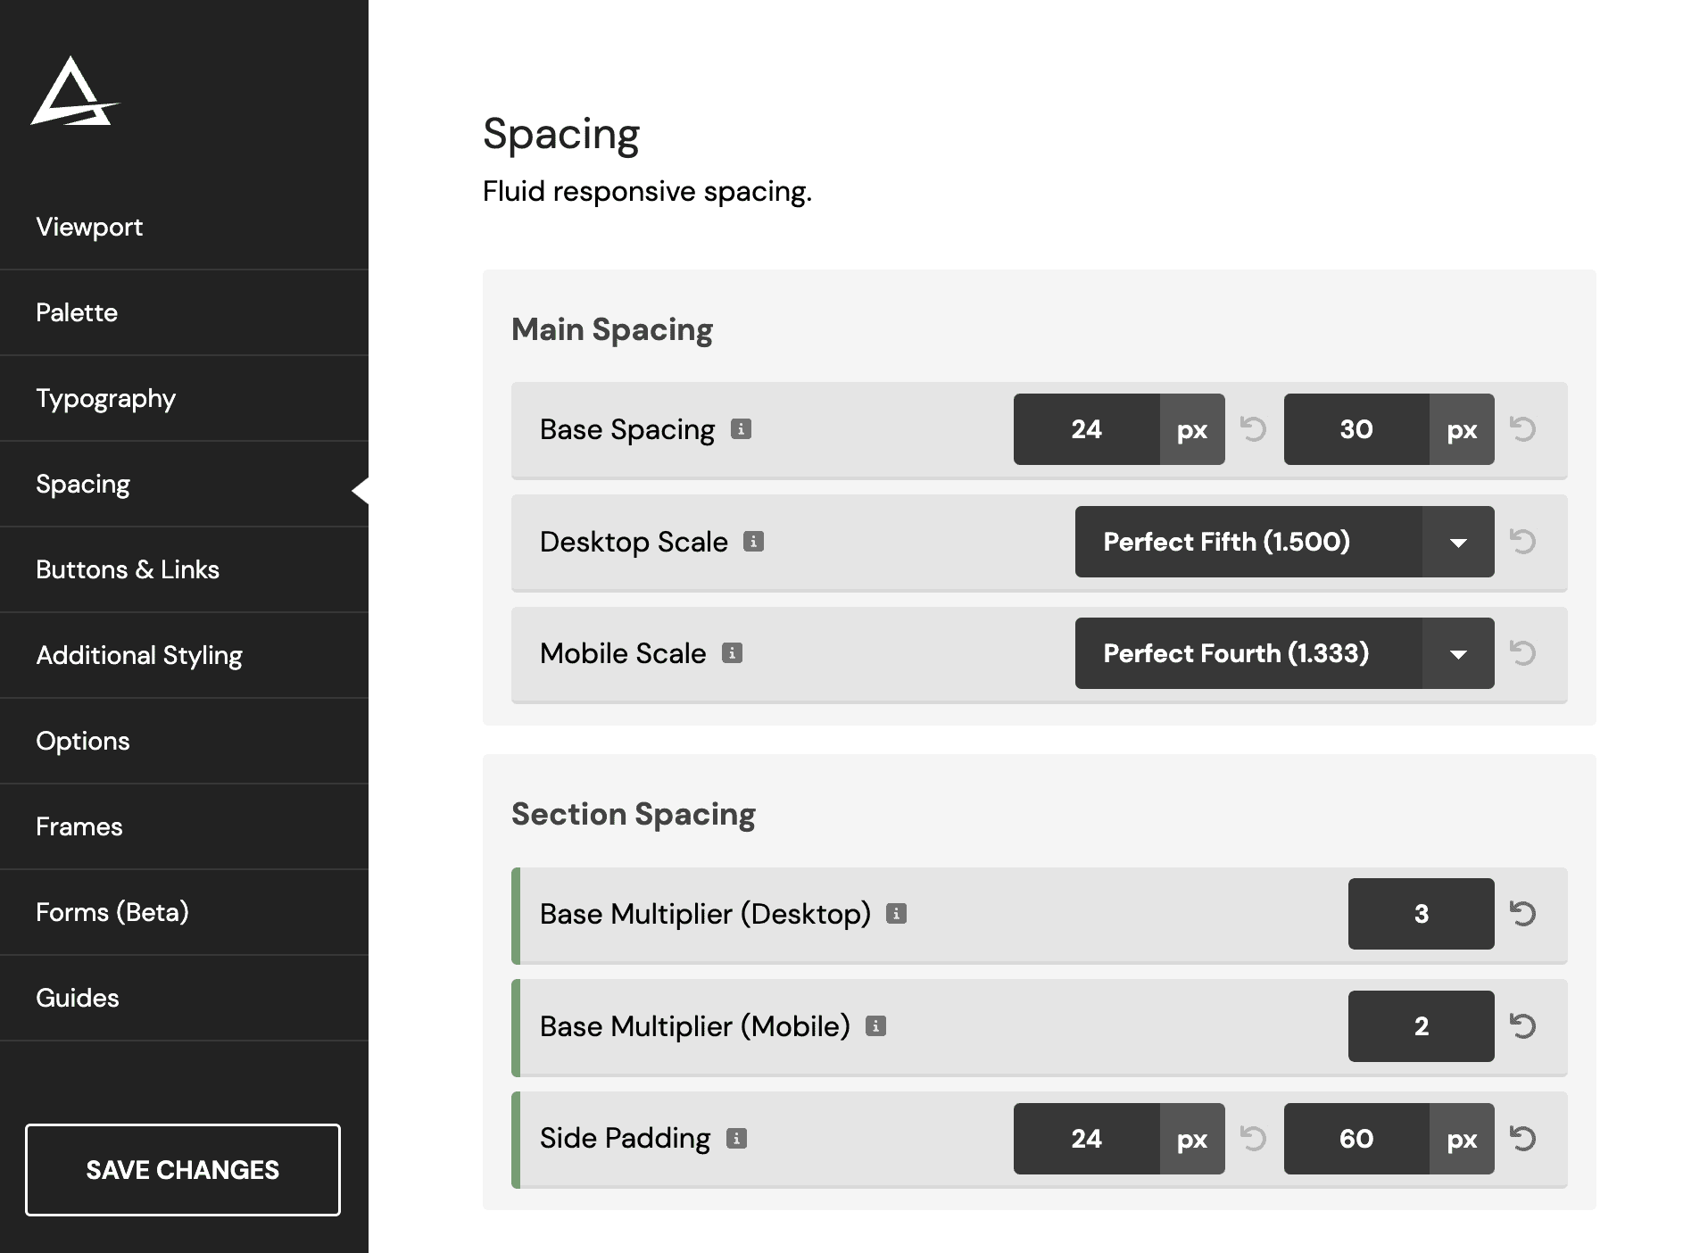
Task: Click the Spacing page title
Action: tap(561, 136)
